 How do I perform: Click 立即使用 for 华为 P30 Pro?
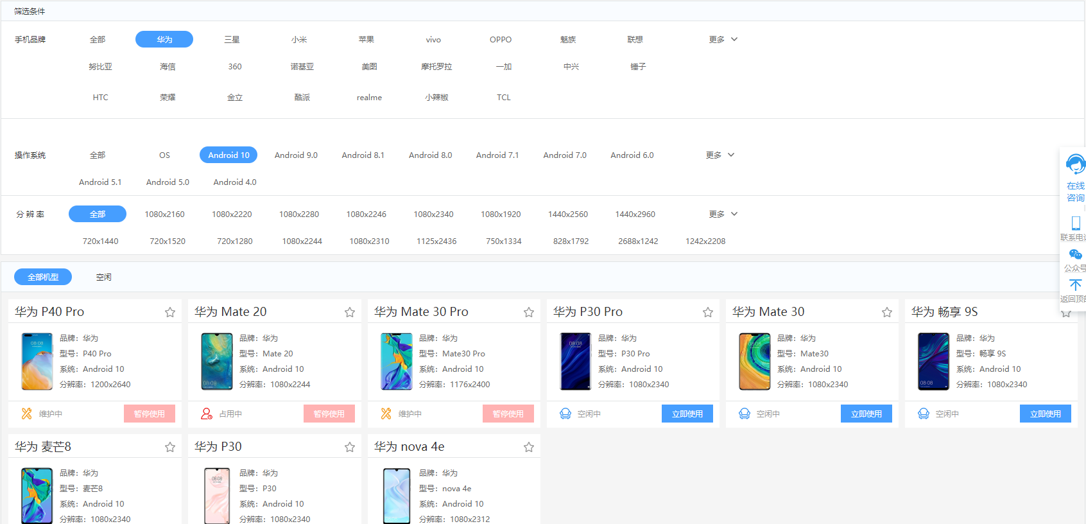687,414
